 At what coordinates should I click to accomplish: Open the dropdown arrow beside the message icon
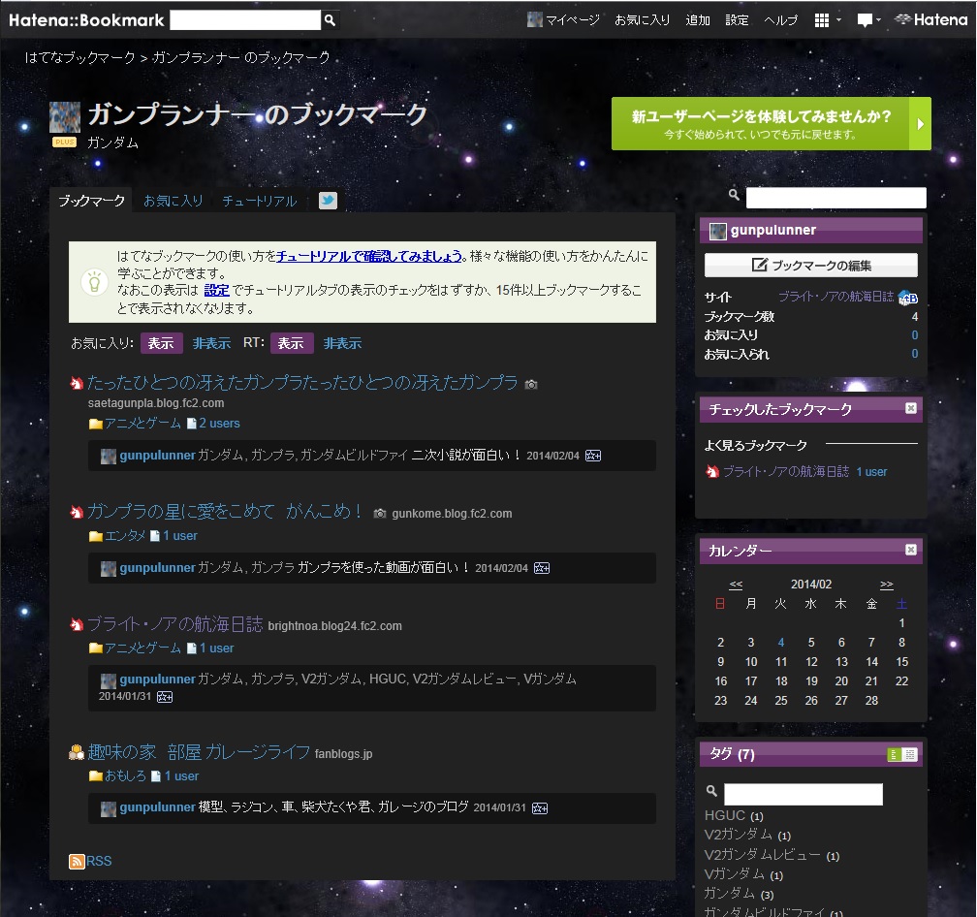pyautogui.click(x=878, y=19)
